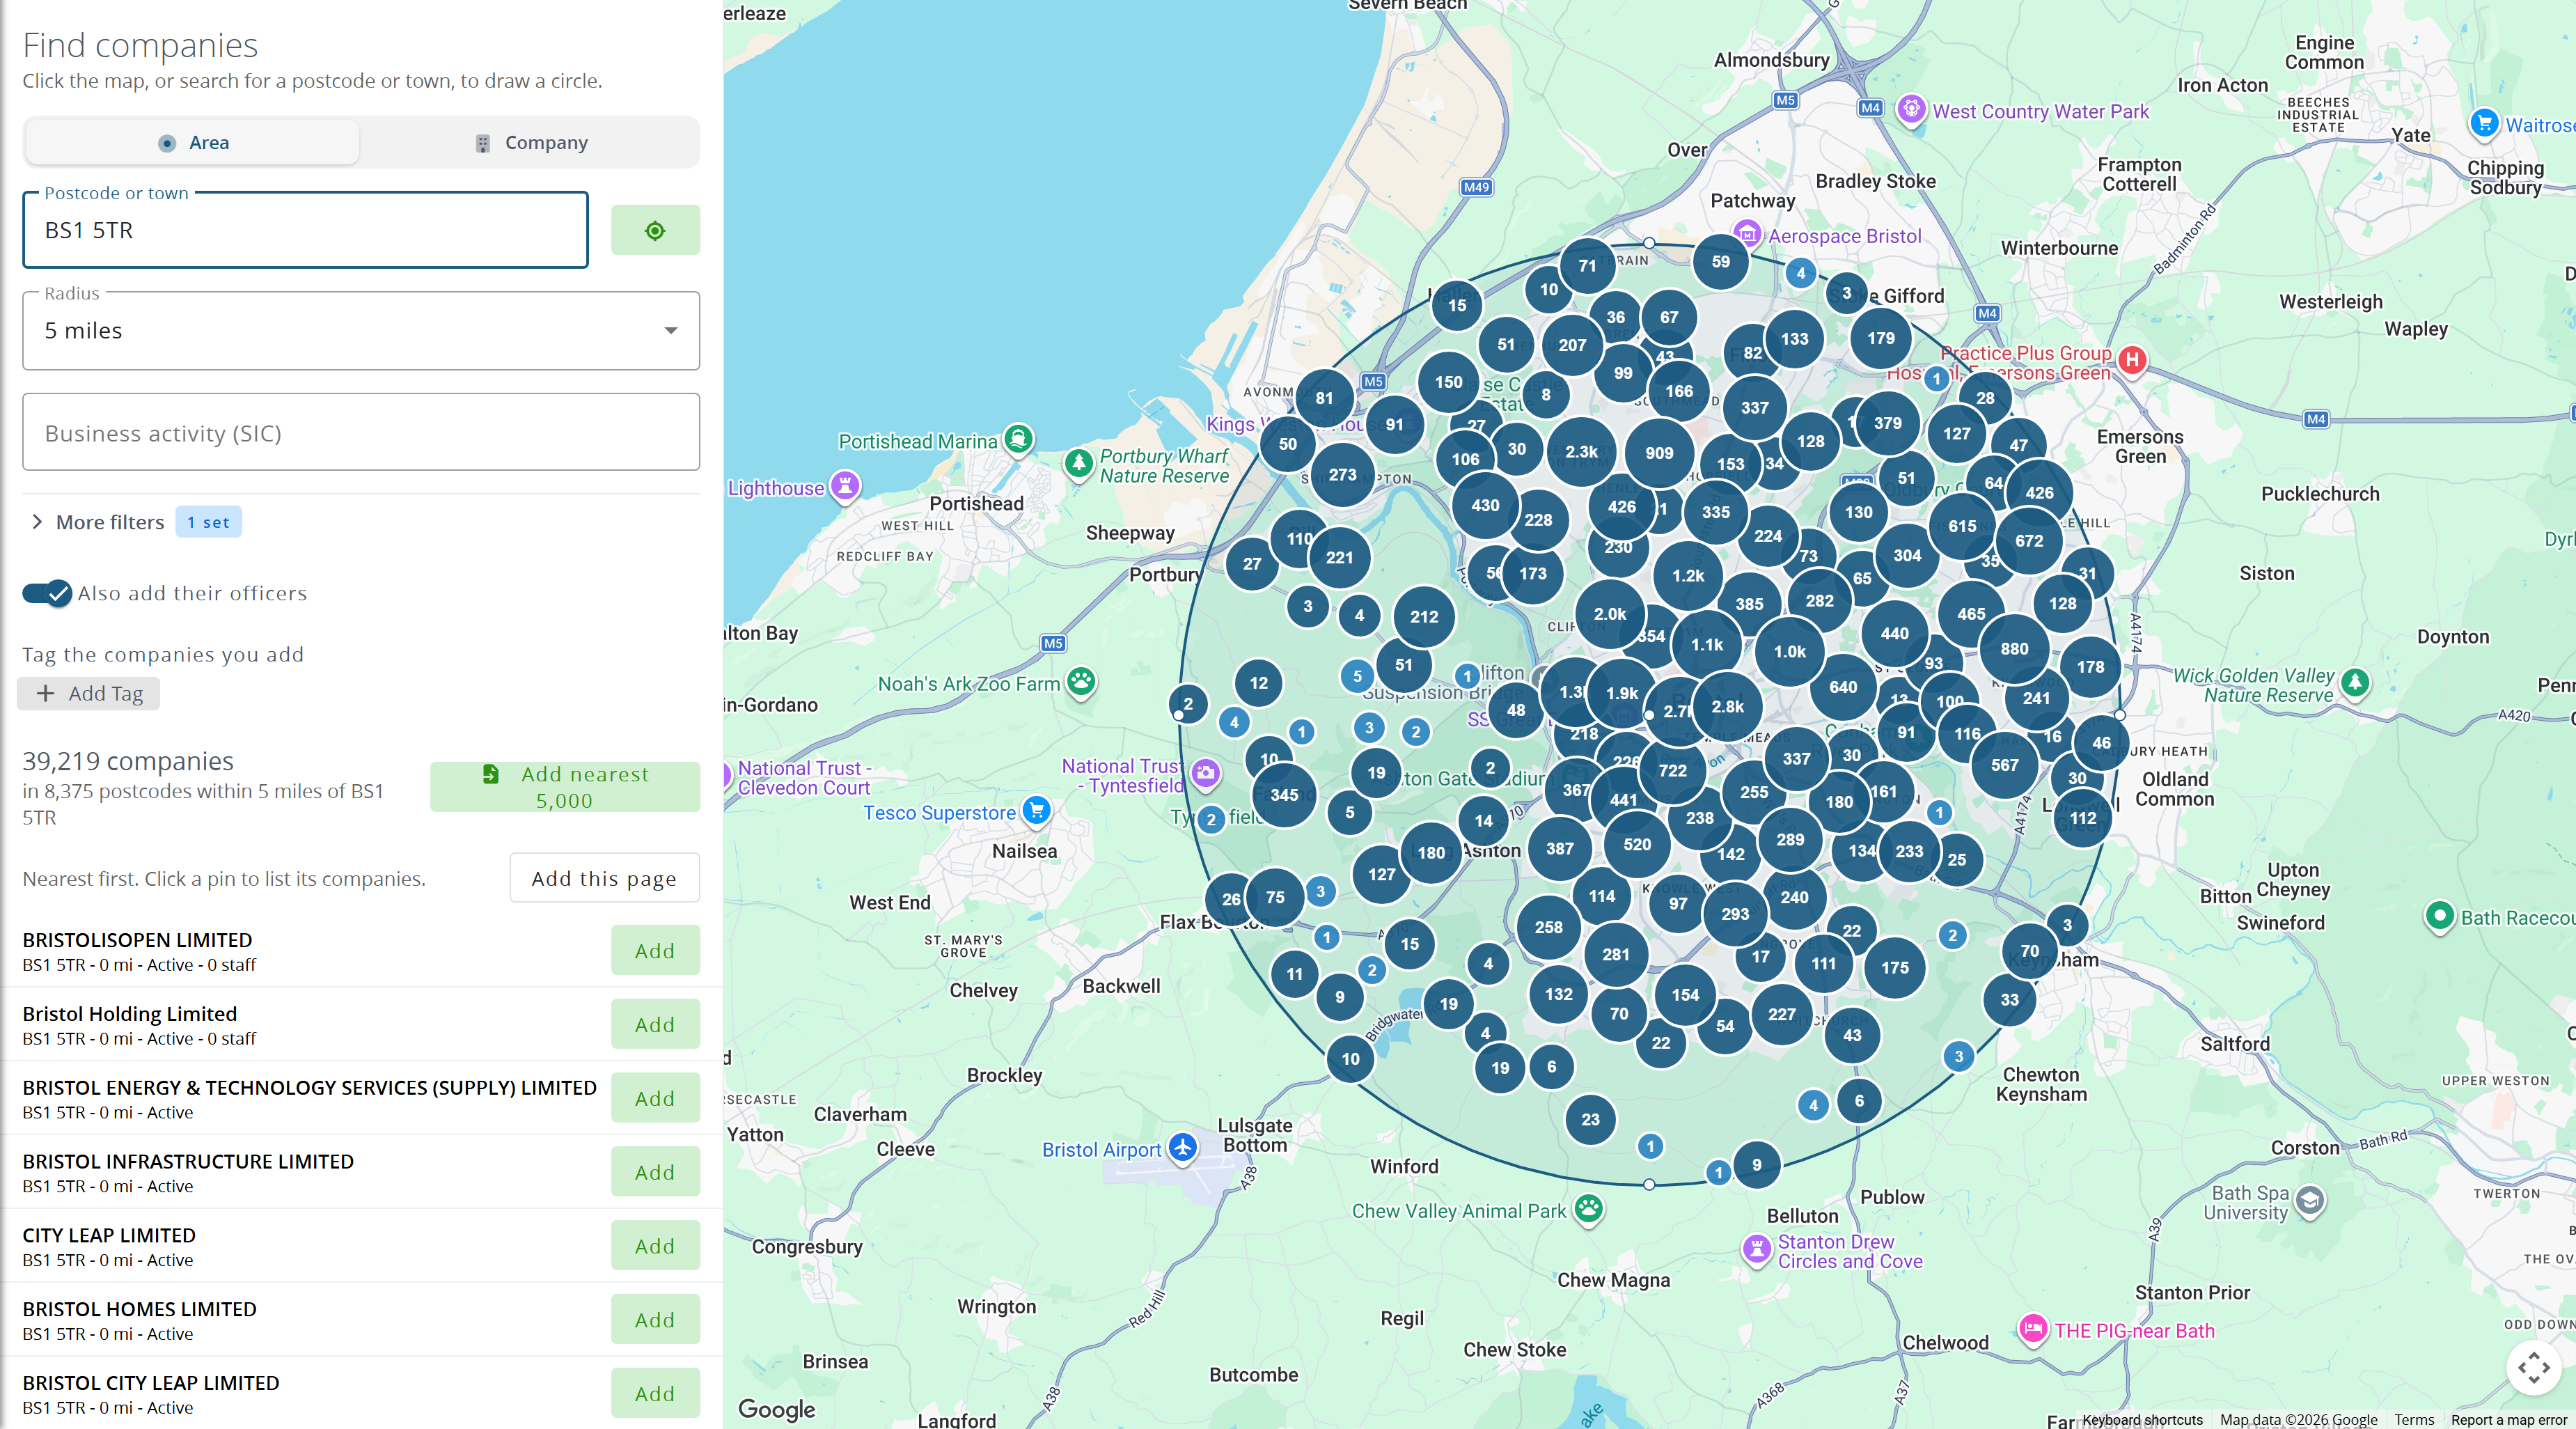The width and height of the screenshot is (2576, 1429).
Task: Open the Radius 5 miles dropdown
Action: click(361, 331)
